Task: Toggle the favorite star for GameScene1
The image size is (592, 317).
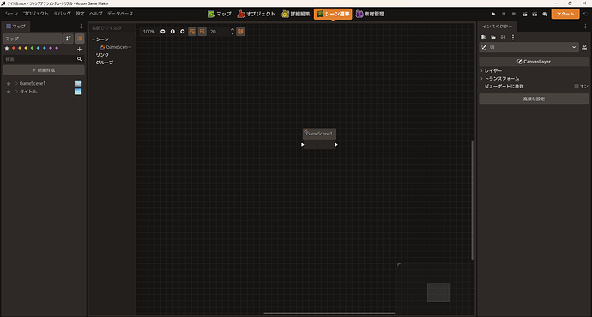Action: 9,84
